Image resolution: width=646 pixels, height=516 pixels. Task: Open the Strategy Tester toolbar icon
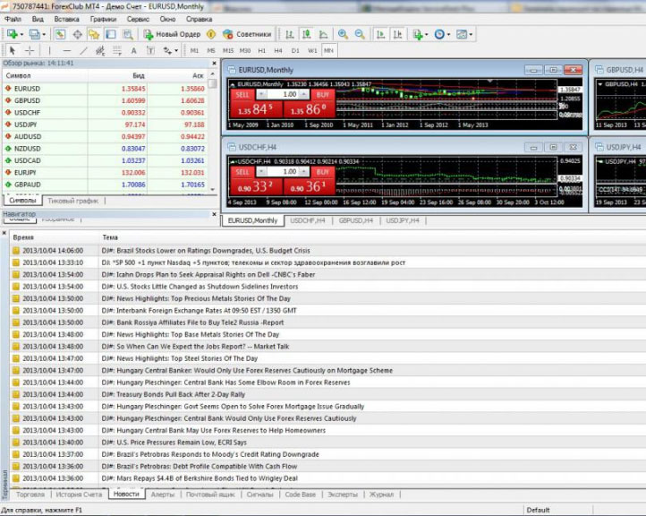coord(128,35)
